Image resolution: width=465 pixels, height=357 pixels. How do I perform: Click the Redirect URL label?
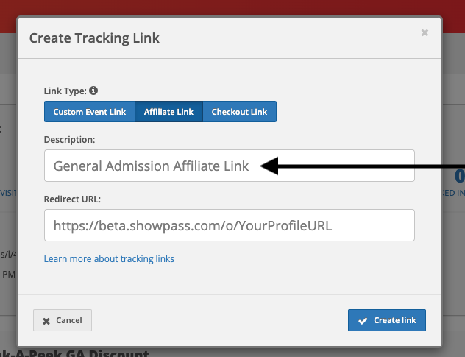72,199
